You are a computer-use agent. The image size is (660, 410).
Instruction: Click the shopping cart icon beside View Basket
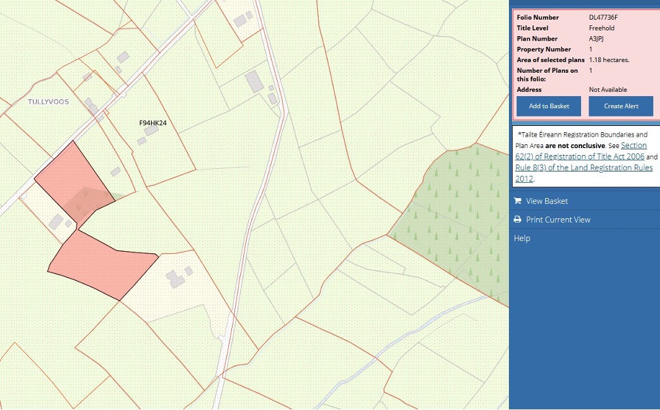tap(517, 201)
